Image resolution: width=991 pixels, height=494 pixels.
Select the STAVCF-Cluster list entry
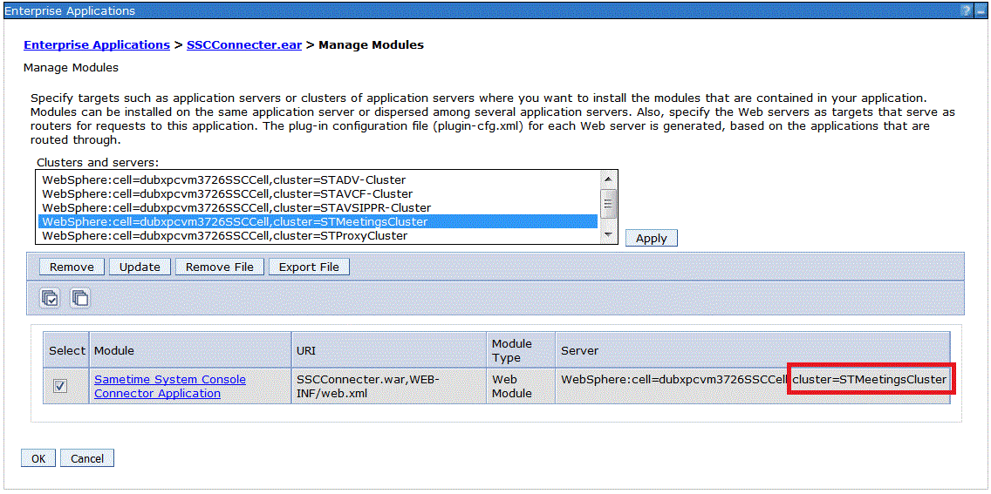click(x=318, y=193)
